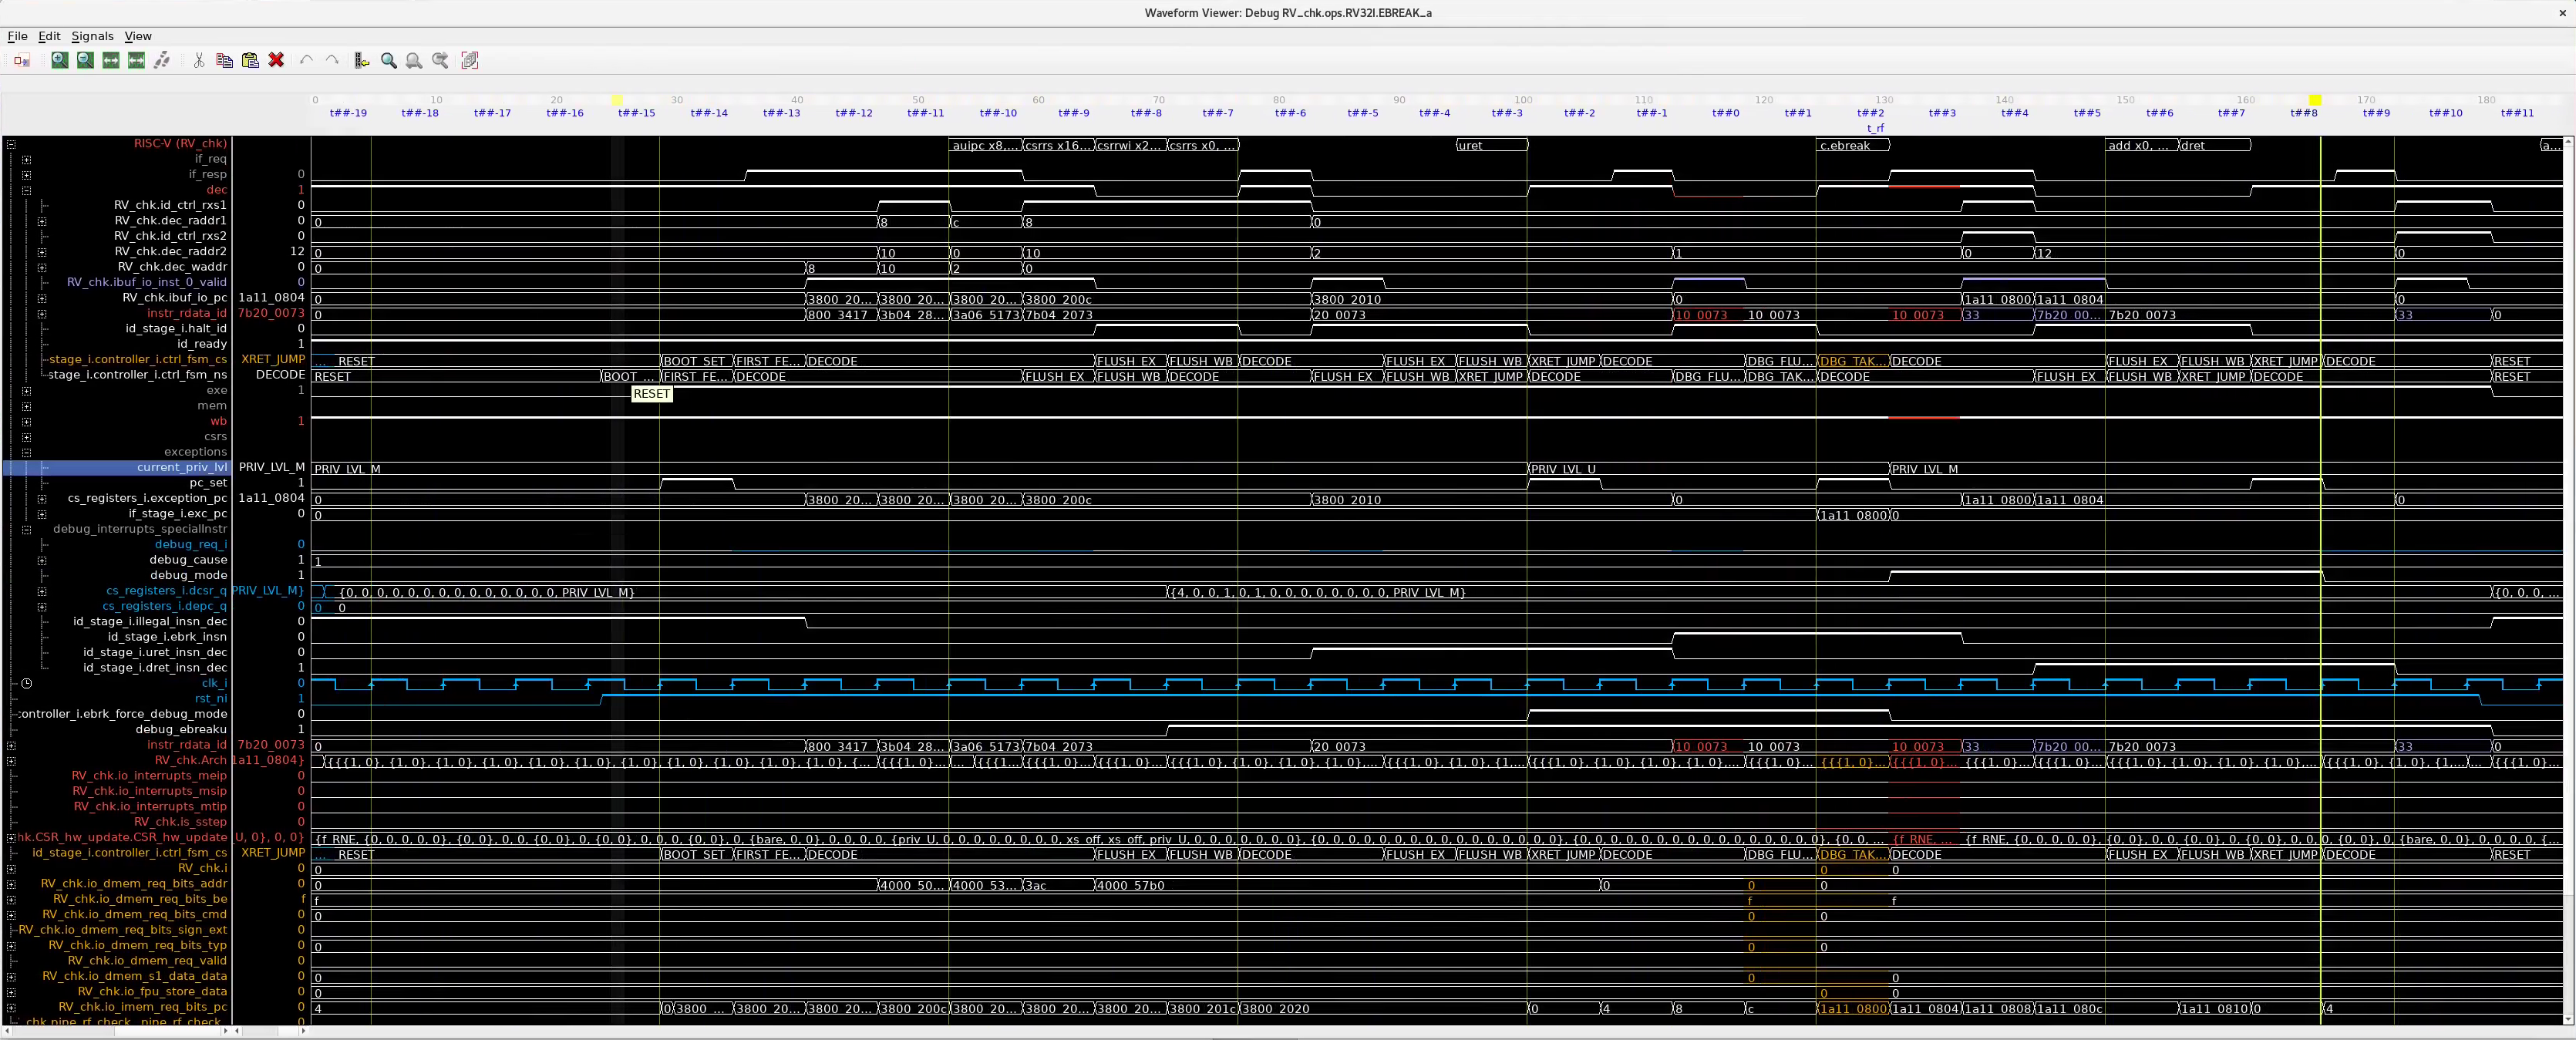Collapse the exceptions group
The width and height of the screenshot is (2576, 1040).
click(26, 453)
